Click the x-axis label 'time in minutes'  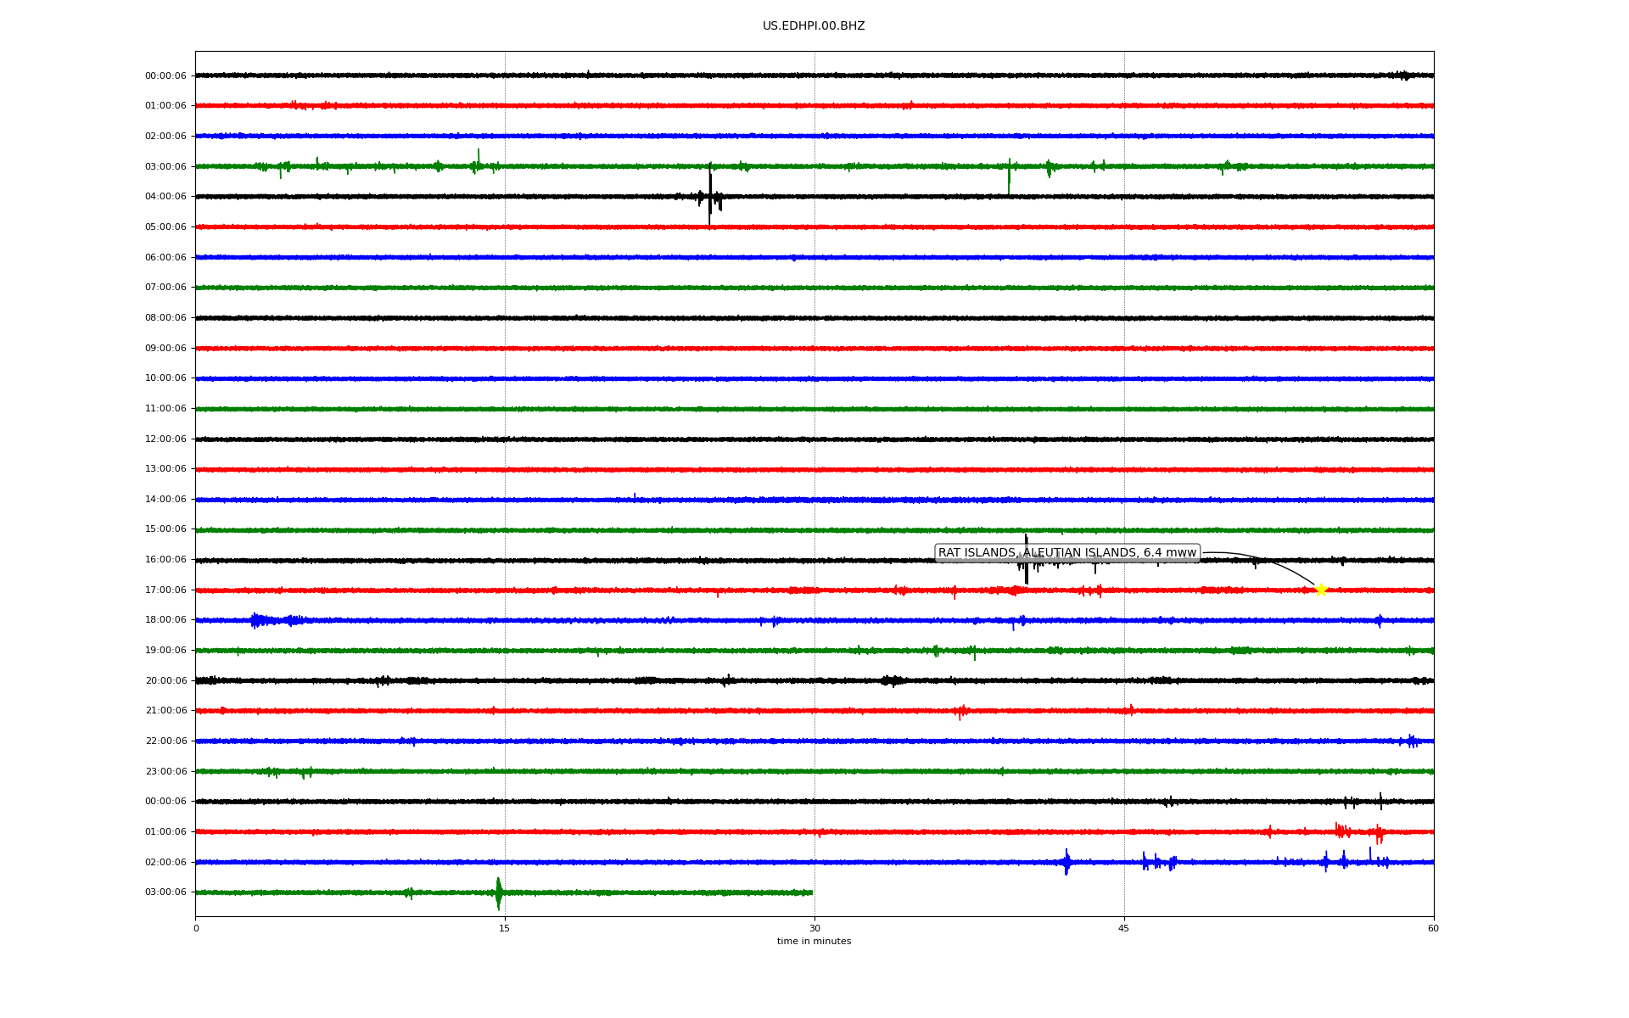click(x=814, y=942)
